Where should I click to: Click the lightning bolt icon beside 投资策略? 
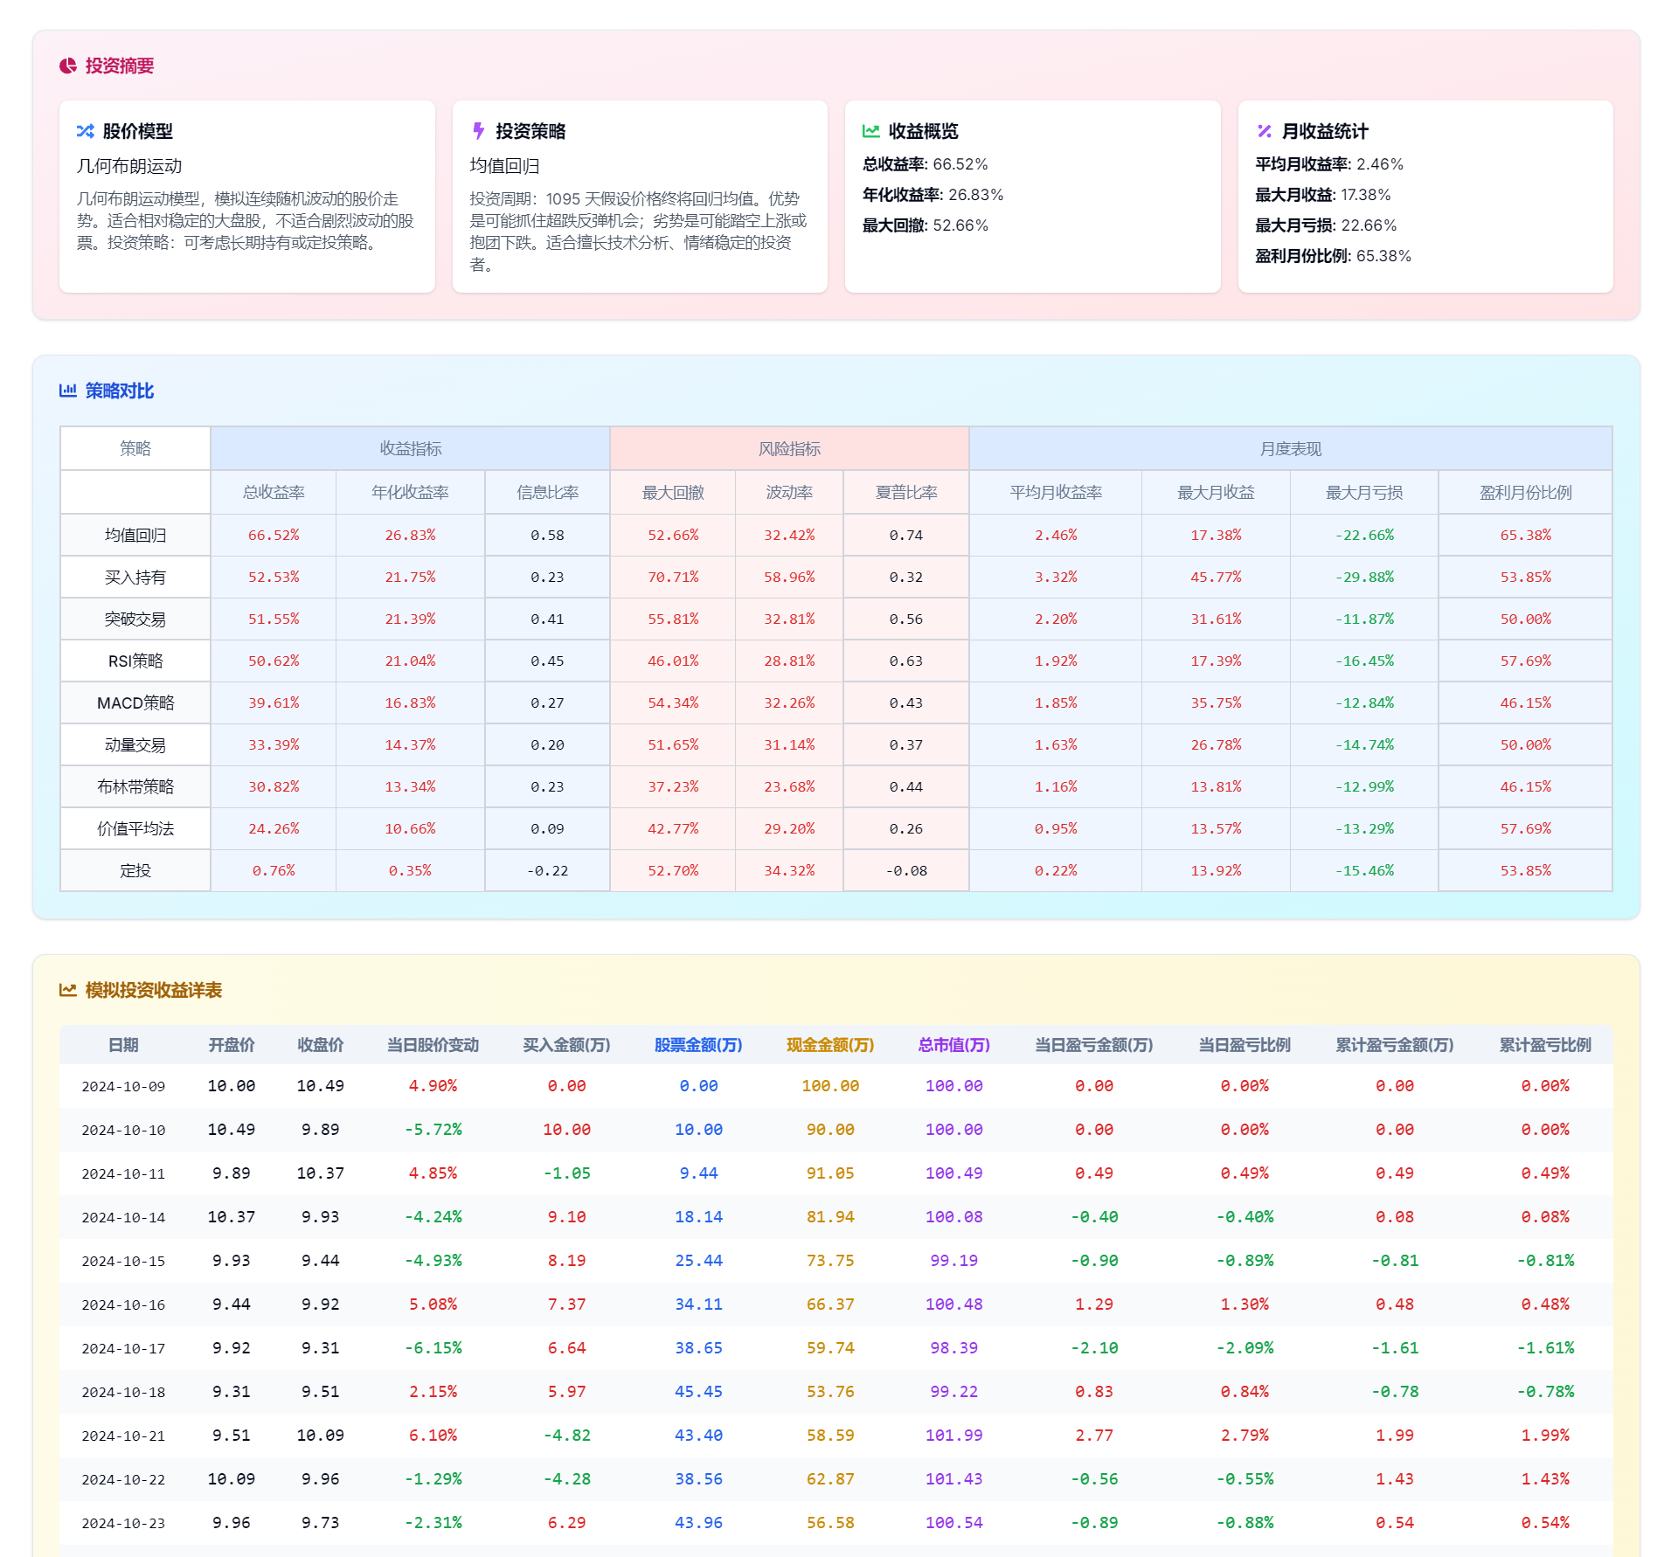[x=478, y=131]
